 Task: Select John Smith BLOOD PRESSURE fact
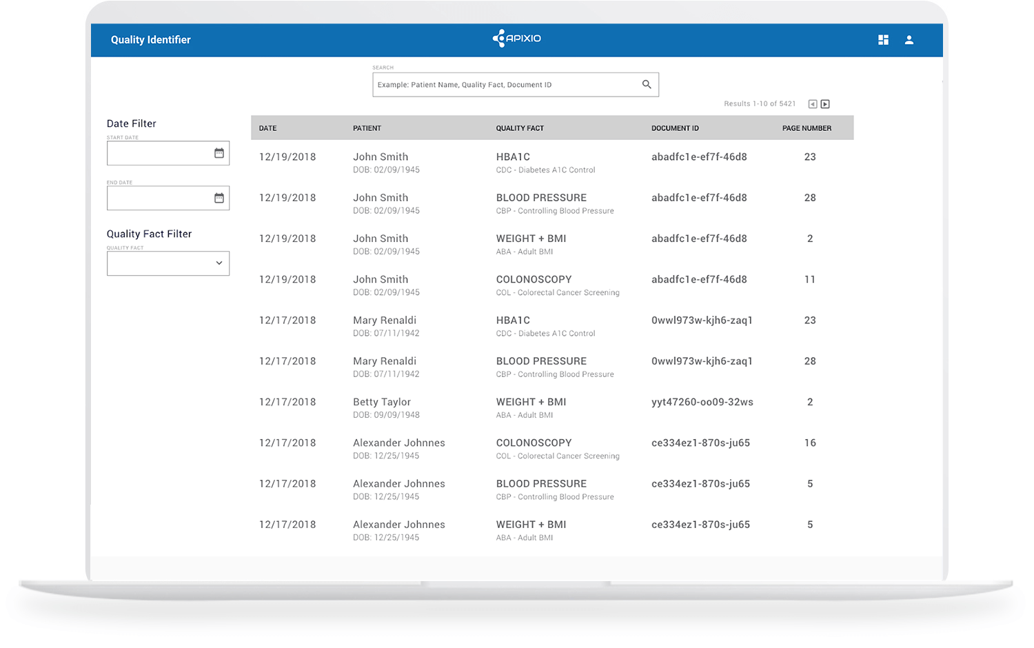541,198
